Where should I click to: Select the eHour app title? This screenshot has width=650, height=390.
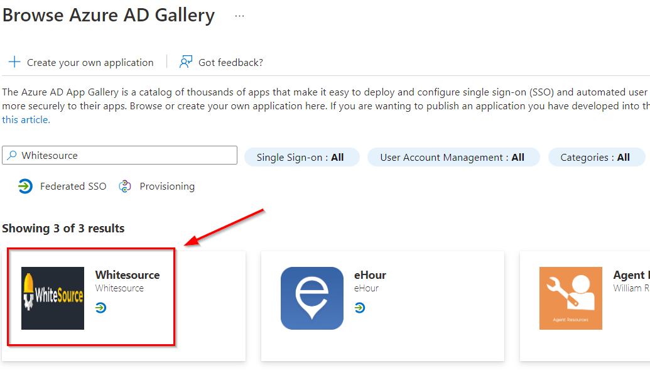[370, 275]
